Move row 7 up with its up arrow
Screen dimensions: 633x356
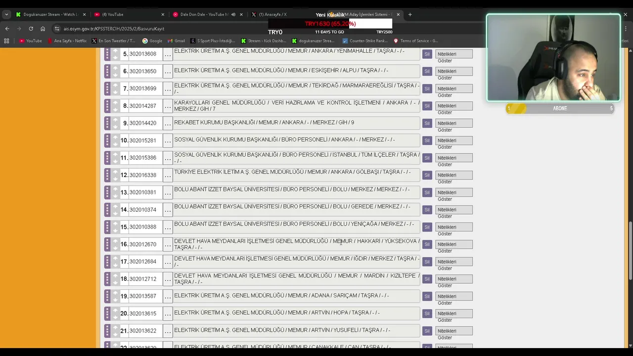[x=115, y=86]
